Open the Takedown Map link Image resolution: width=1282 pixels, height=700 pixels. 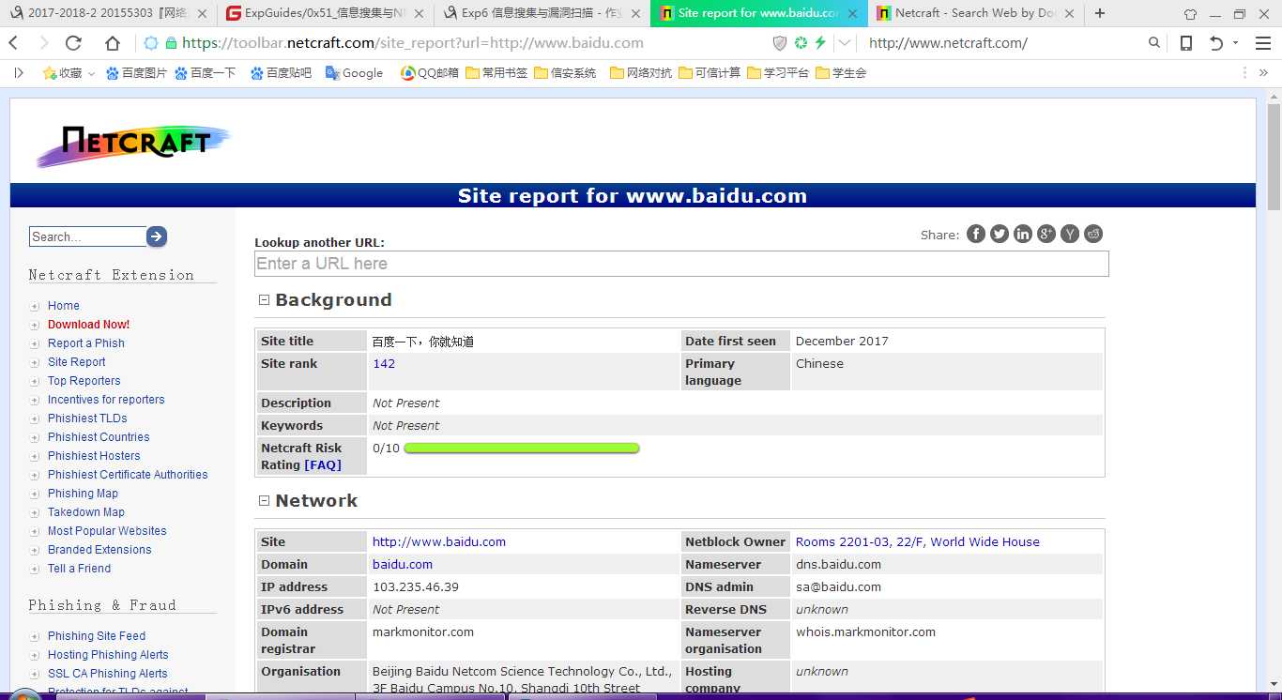tap(86, 512)
